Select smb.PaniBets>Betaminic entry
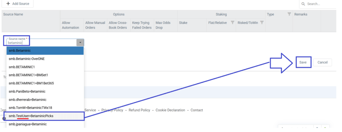 [x=45, y=91]
